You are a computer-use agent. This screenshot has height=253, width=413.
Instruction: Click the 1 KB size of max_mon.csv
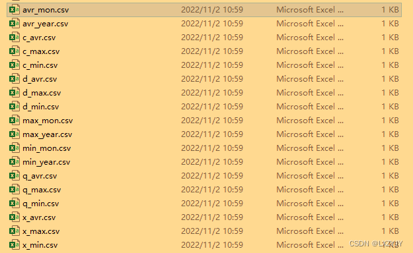[x=391, y=121]
